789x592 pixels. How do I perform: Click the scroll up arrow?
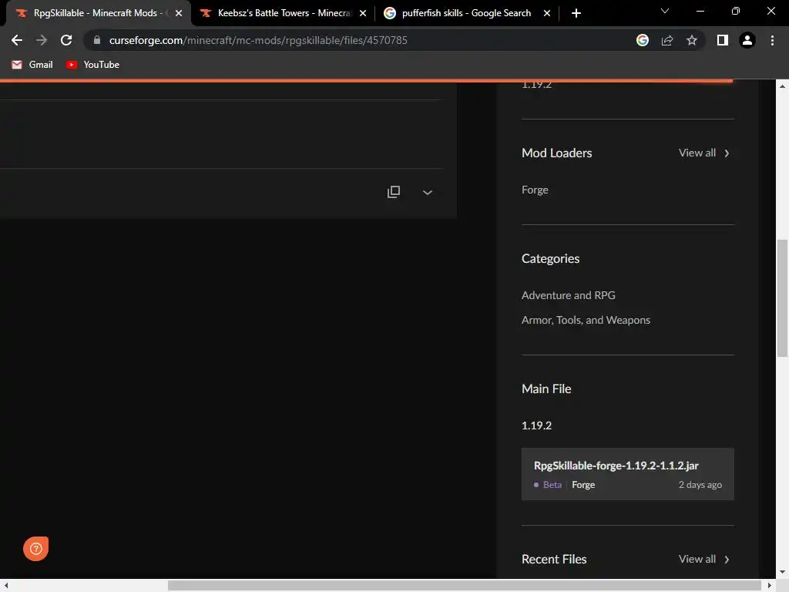coord(782,86)
